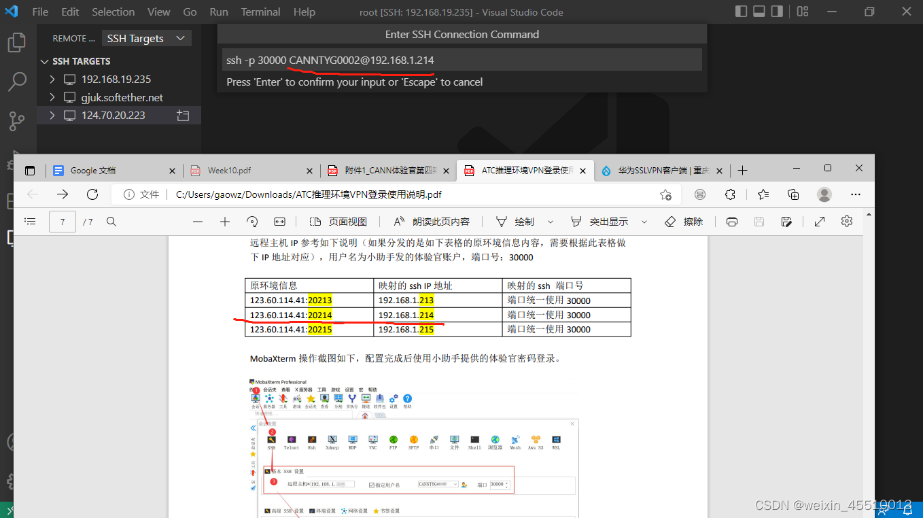Expand the 192.168.19.235 target

pos(52,79)
